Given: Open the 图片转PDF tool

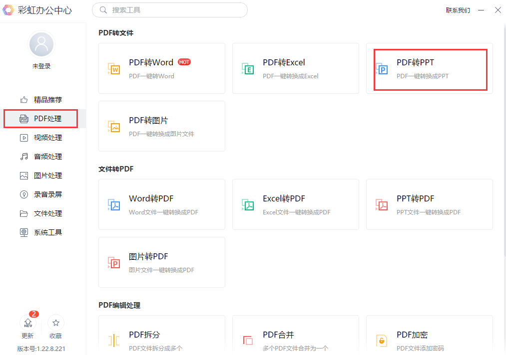Looking at the screenshot, I should [x=162, y=263].
